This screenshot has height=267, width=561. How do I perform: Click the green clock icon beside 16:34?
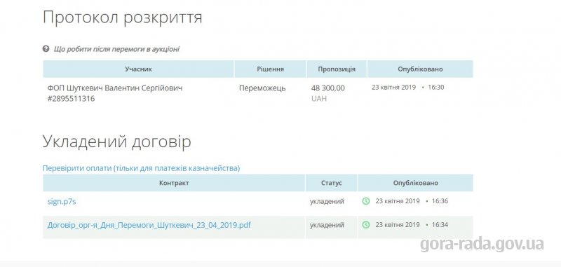[366, 225]
